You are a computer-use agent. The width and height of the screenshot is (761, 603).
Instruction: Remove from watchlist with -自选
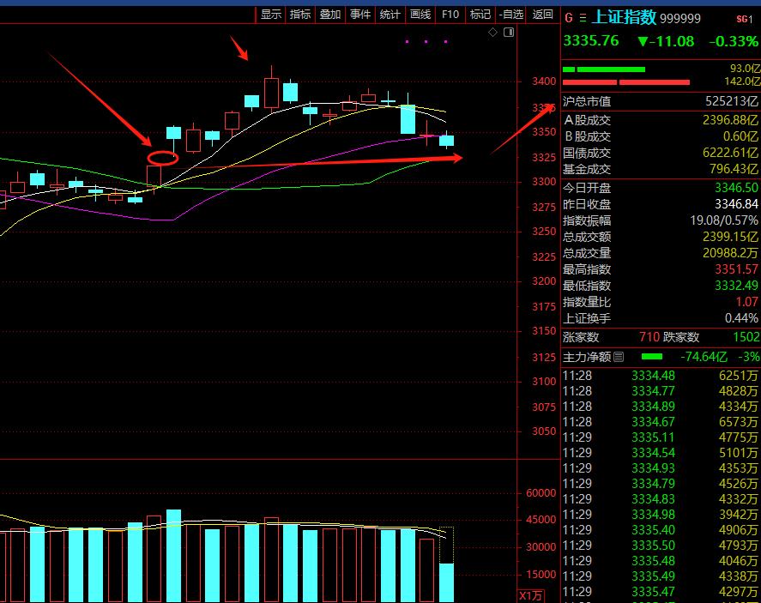[x=511, y=15]
